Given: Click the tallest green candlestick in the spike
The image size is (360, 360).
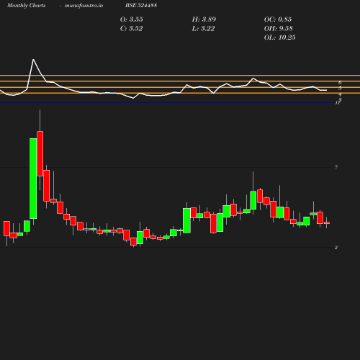Looking at the screenshot, I should coord(33,179).
